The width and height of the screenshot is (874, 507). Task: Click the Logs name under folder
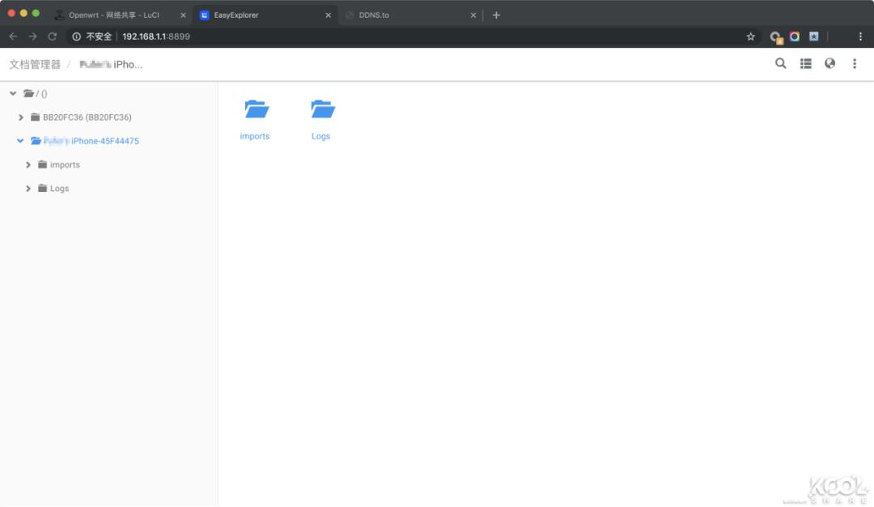point(320,136)
